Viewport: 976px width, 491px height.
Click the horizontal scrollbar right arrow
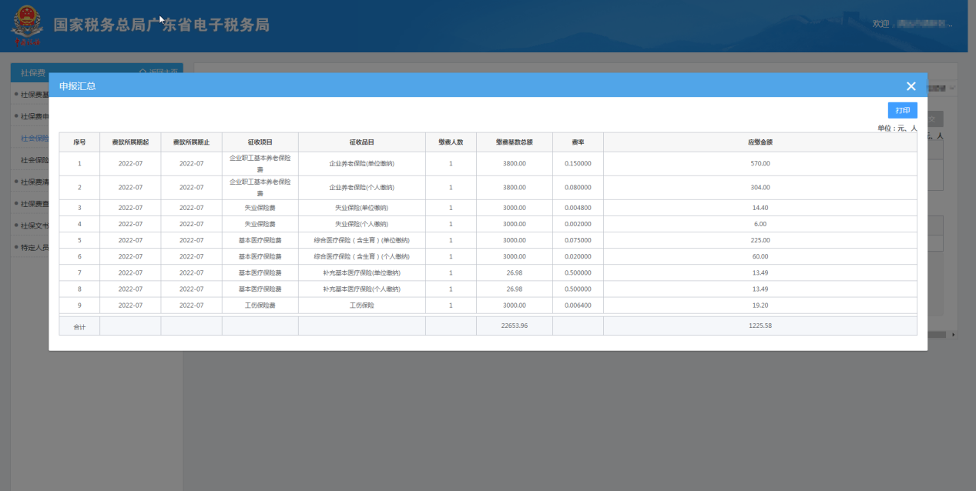click(953, 335)
